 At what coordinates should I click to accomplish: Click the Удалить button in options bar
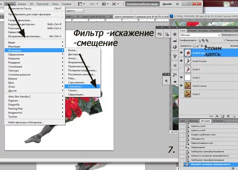point(75,11)
